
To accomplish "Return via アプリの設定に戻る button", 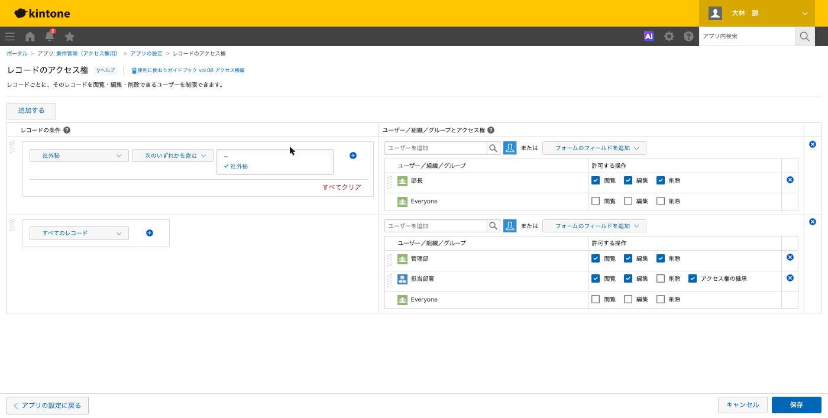I will click(x=47, y=406).
